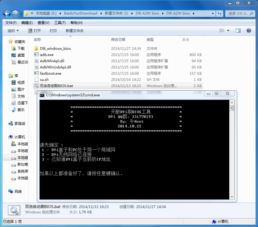Open the 帮助(H) menu
Viewport: 258px width, 227px height.
click(x=76, y=23)
